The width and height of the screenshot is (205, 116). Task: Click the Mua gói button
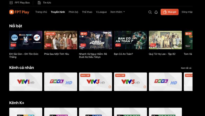[170, 12]
